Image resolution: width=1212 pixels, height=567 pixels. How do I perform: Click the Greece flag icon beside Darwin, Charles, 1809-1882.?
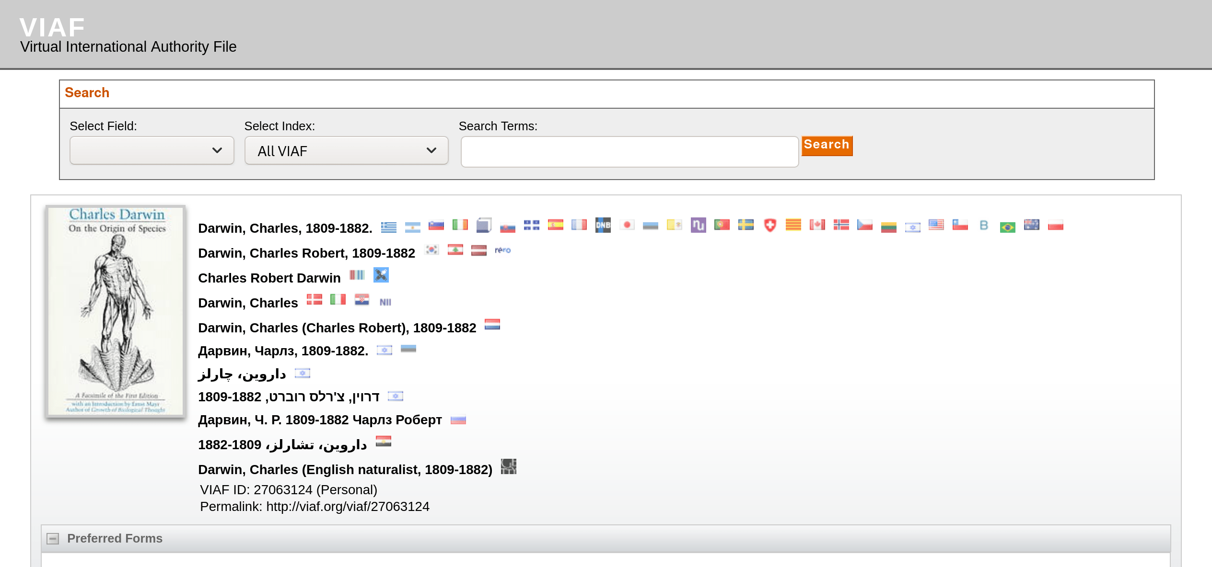click(x=388, y=227)
